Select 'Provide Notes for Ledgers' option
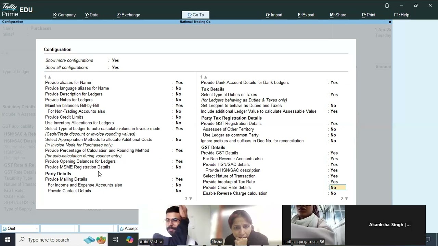The width and height of the screenshot is (438, 246). point(69,100)
